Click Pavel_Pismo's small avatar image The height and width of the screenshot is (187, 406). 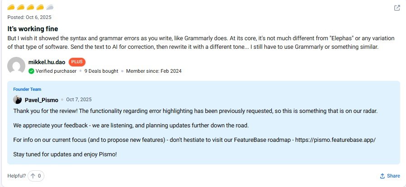pos(18,100)
